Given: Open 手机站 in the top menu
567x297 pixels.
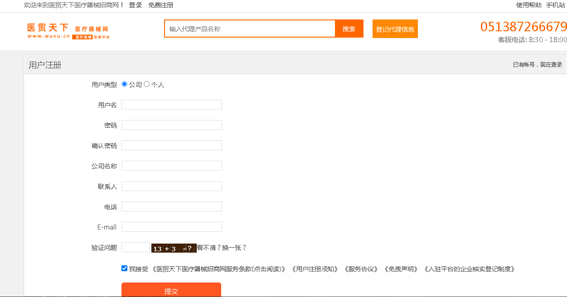Looking at the screenshot, I should pos(555,5).
